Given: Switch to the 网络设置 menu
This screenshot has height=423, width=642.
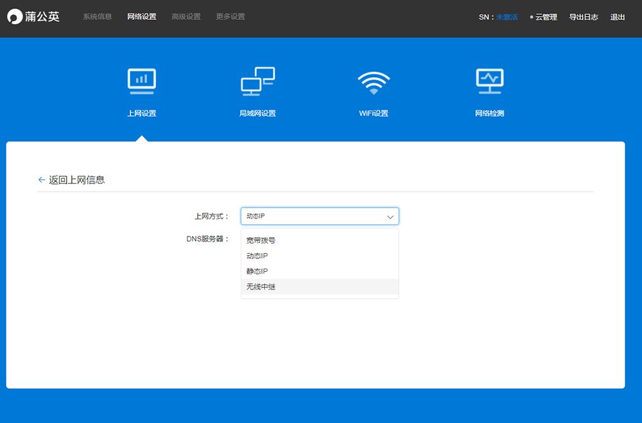Looking at the screenshot, I should pyautogui.click(x=141, y=17).
